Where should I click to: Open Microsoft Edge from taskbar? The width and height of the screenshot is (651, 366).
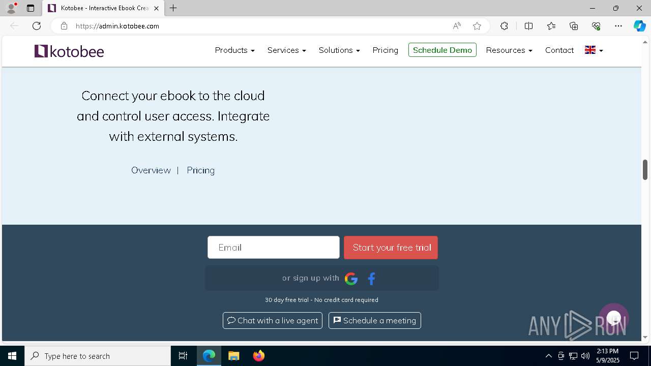point(209,356)
